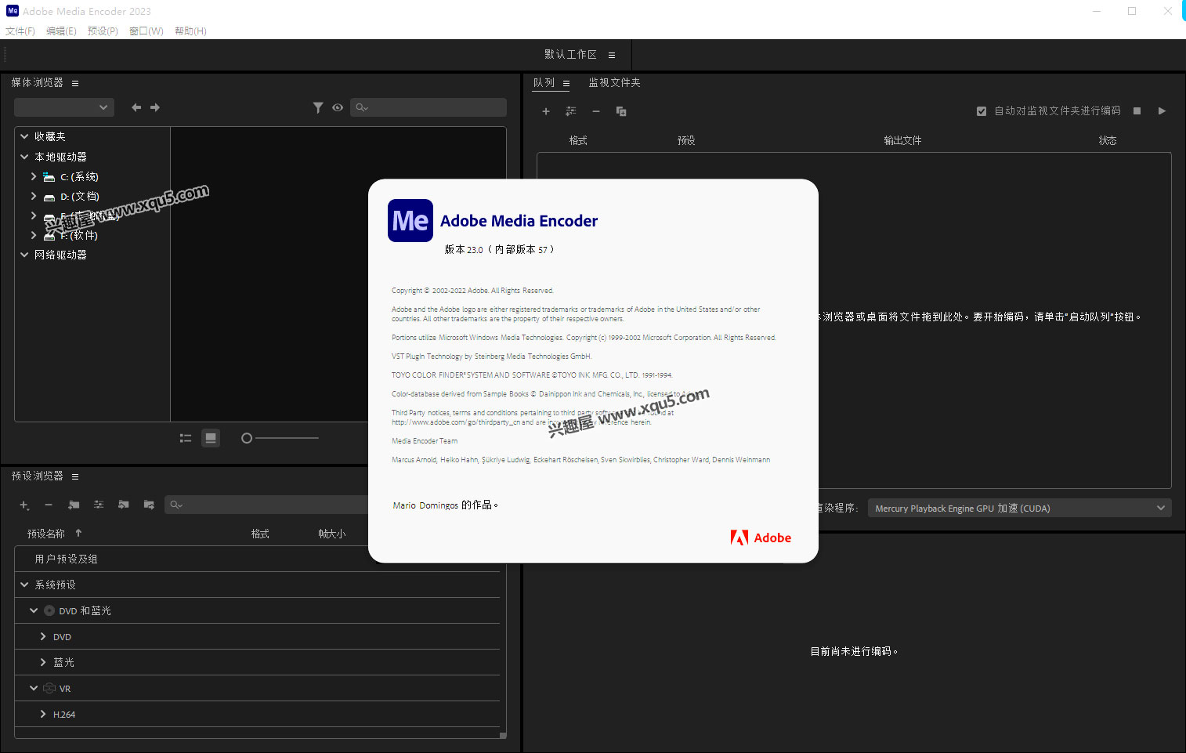Click Media Browser thumbnail zoom slider
Screen dimensions: 1186x753
click(280, 438)
